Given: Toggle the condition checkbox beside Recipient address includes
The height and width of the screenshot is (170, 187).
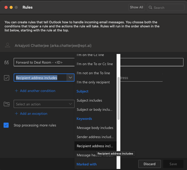Looking at the screenshot, I should point(7,78).
